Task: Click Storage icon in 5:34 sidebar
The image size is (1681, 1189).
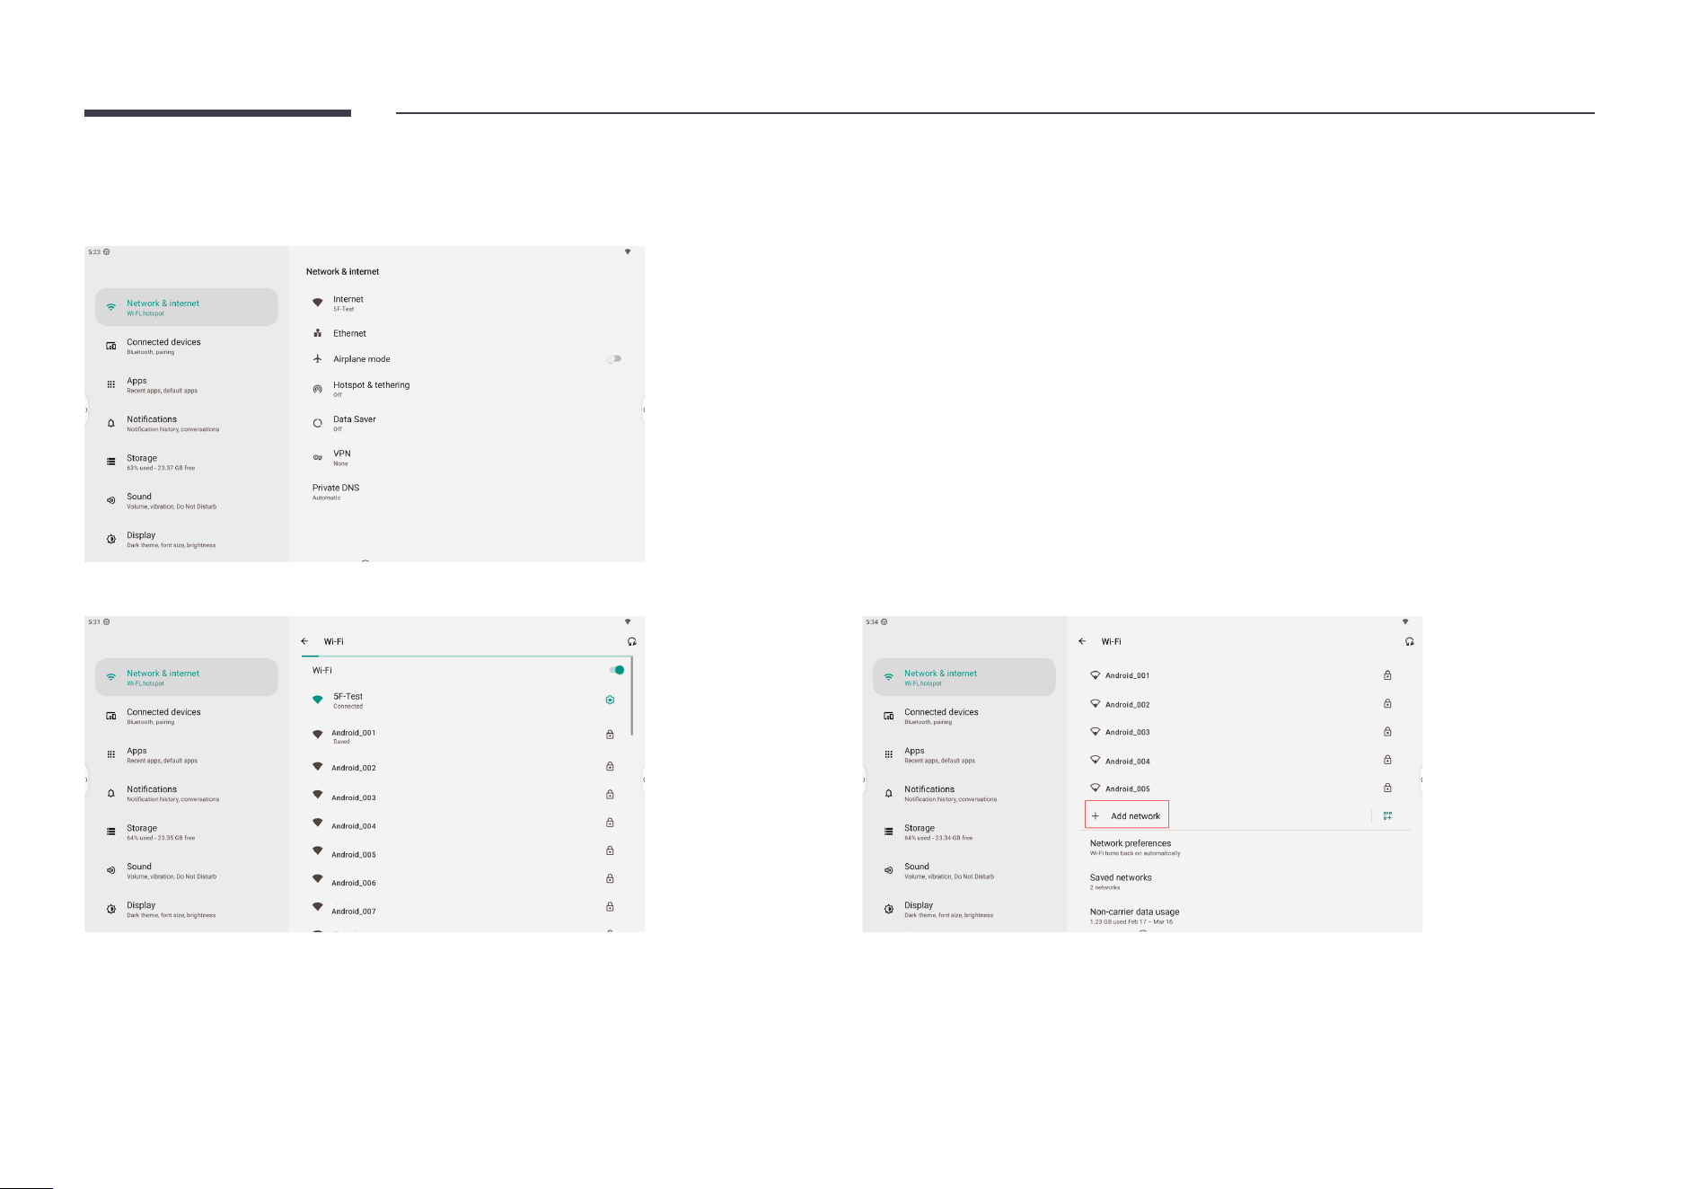Action: [x=888, y=832]
